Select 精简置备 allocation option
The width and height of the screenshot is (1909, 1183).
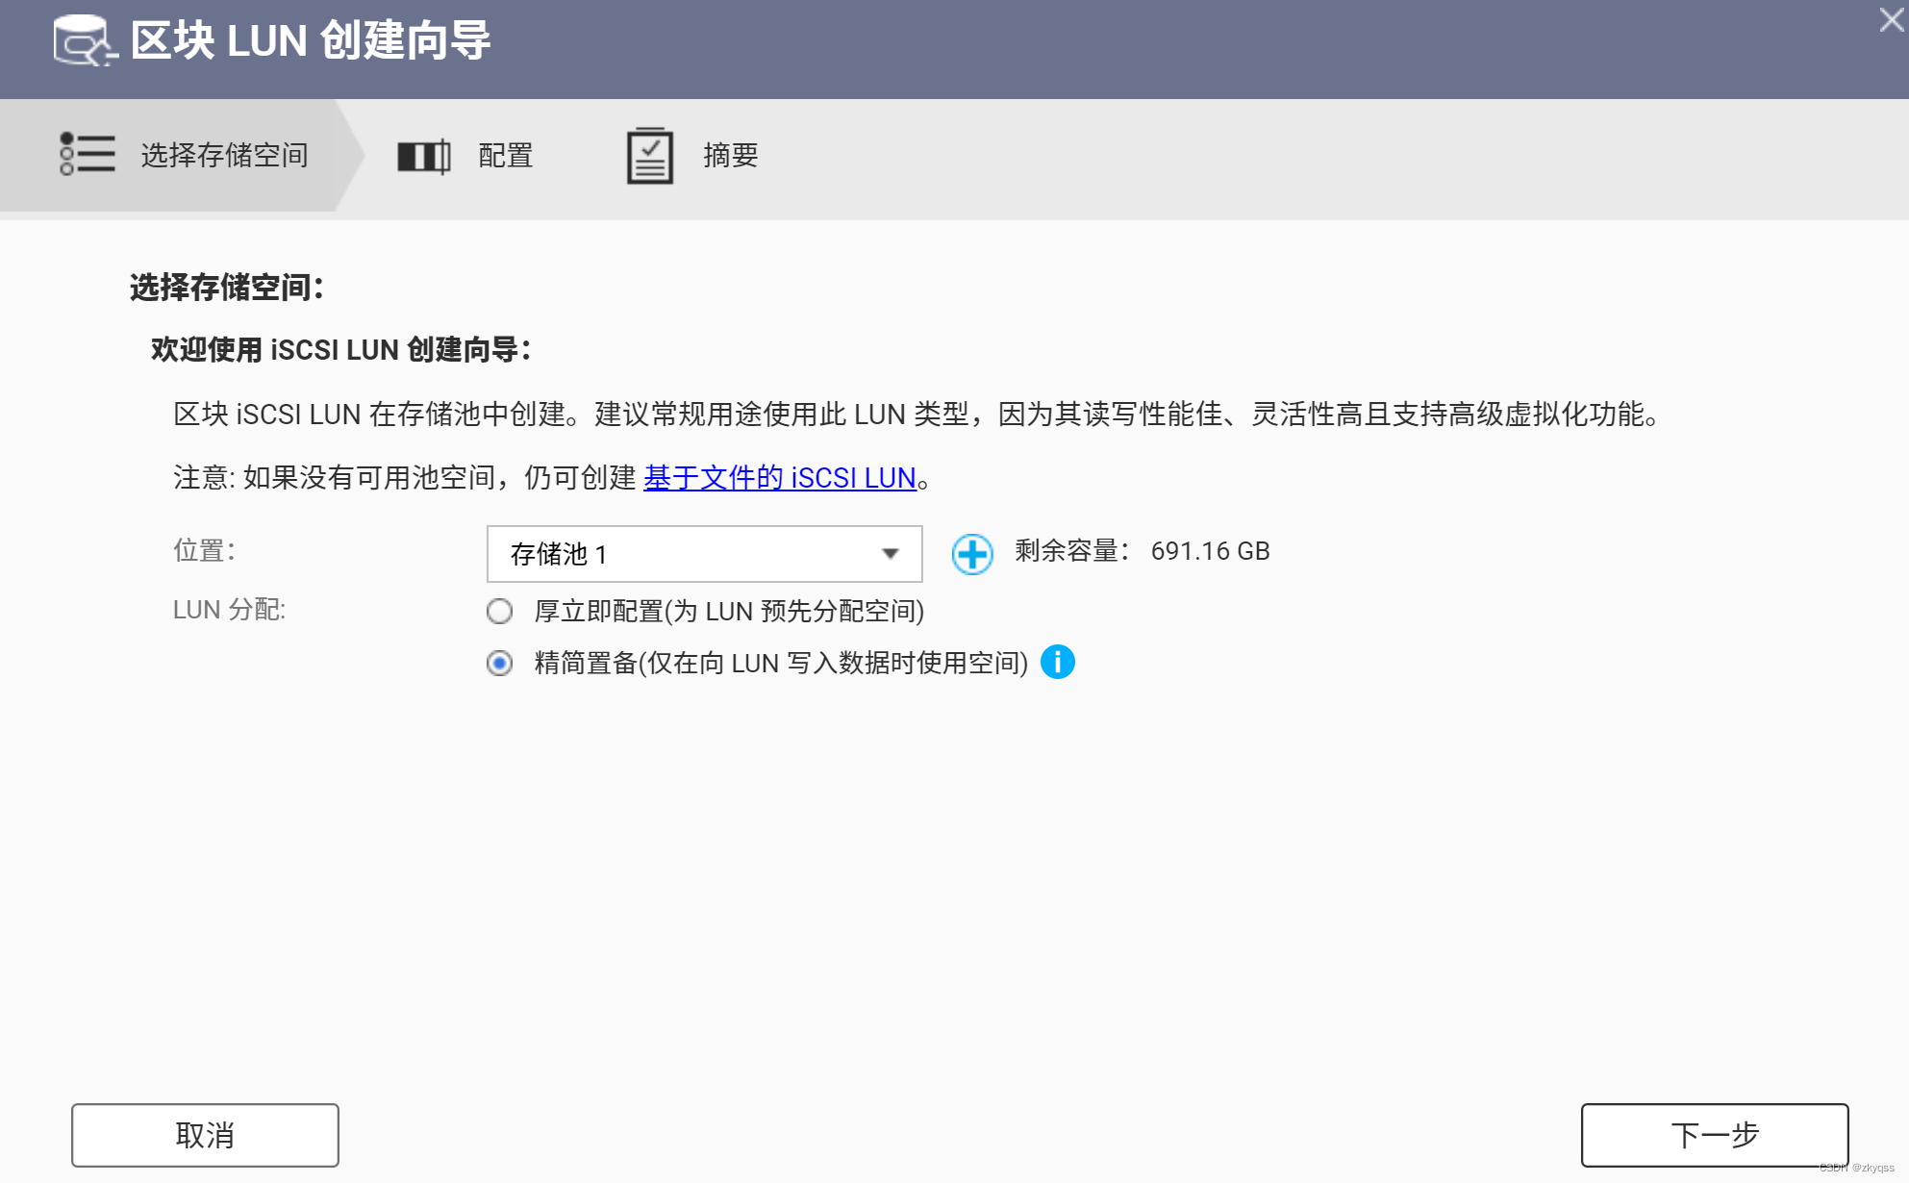(x=499, y=663)
